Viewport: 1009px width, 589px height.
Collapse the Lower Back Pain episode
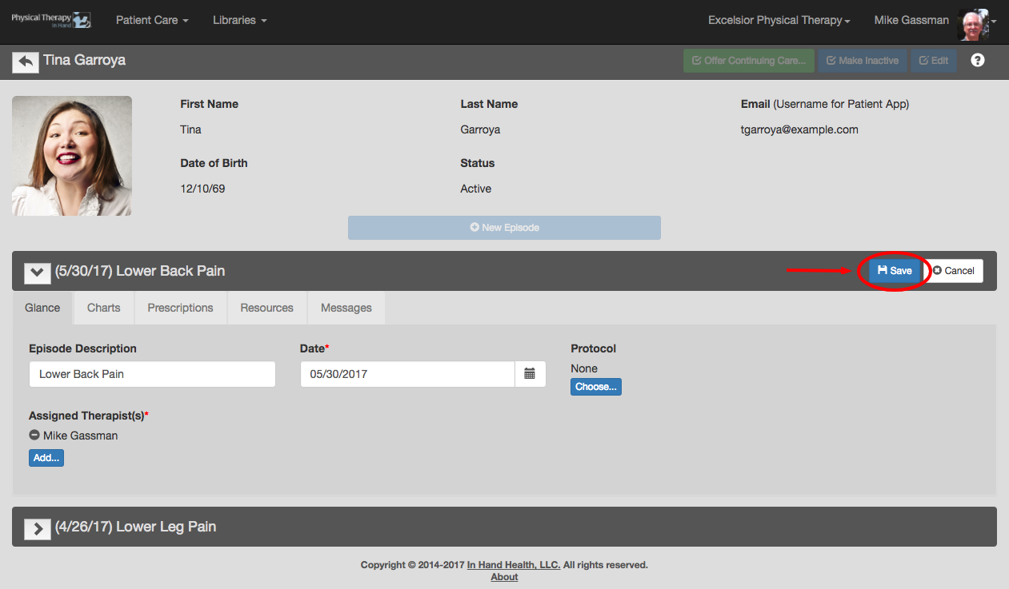click(37, 273)
